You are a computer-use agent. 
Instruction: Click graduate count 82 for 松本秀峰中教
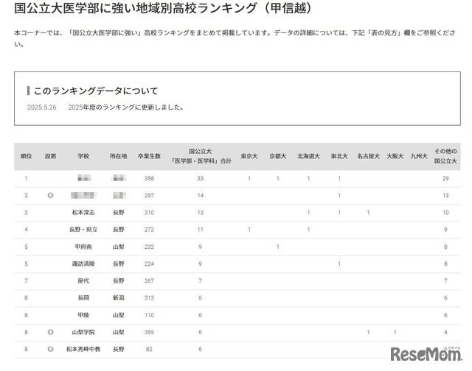(x=149, y=349)
